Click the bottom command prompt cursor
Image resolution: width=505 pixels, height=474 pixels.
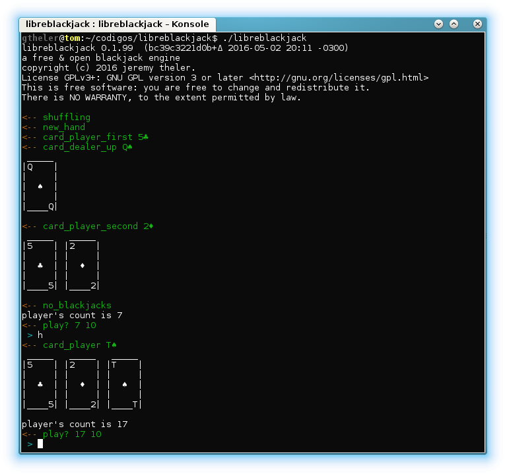[x=40, y=444]
